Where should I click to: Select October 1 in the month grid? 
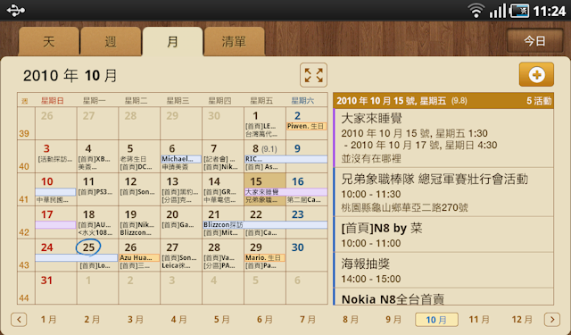tap(265, 123)
